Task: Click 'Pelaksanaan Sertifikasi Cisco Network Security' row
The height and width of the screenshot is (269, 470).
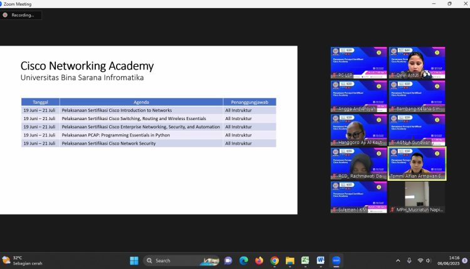Action: point(149,143)
